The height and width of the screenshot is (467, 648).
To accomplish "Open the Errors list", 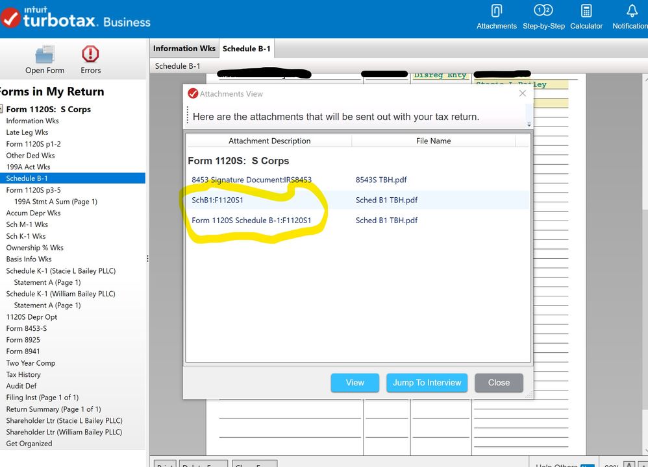I will tap(90, 60).
